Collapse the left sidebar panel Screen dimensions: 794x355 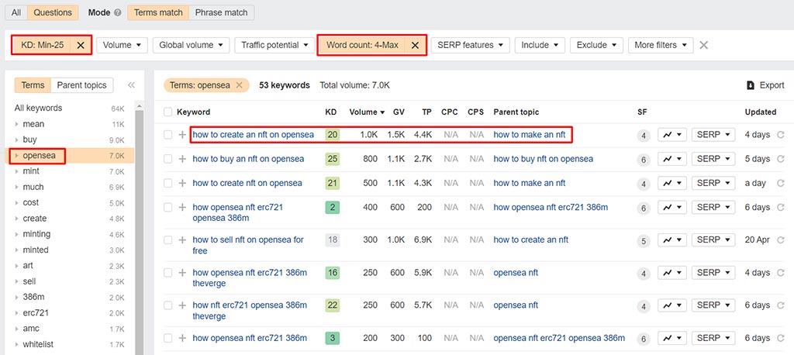pos(131,85)
